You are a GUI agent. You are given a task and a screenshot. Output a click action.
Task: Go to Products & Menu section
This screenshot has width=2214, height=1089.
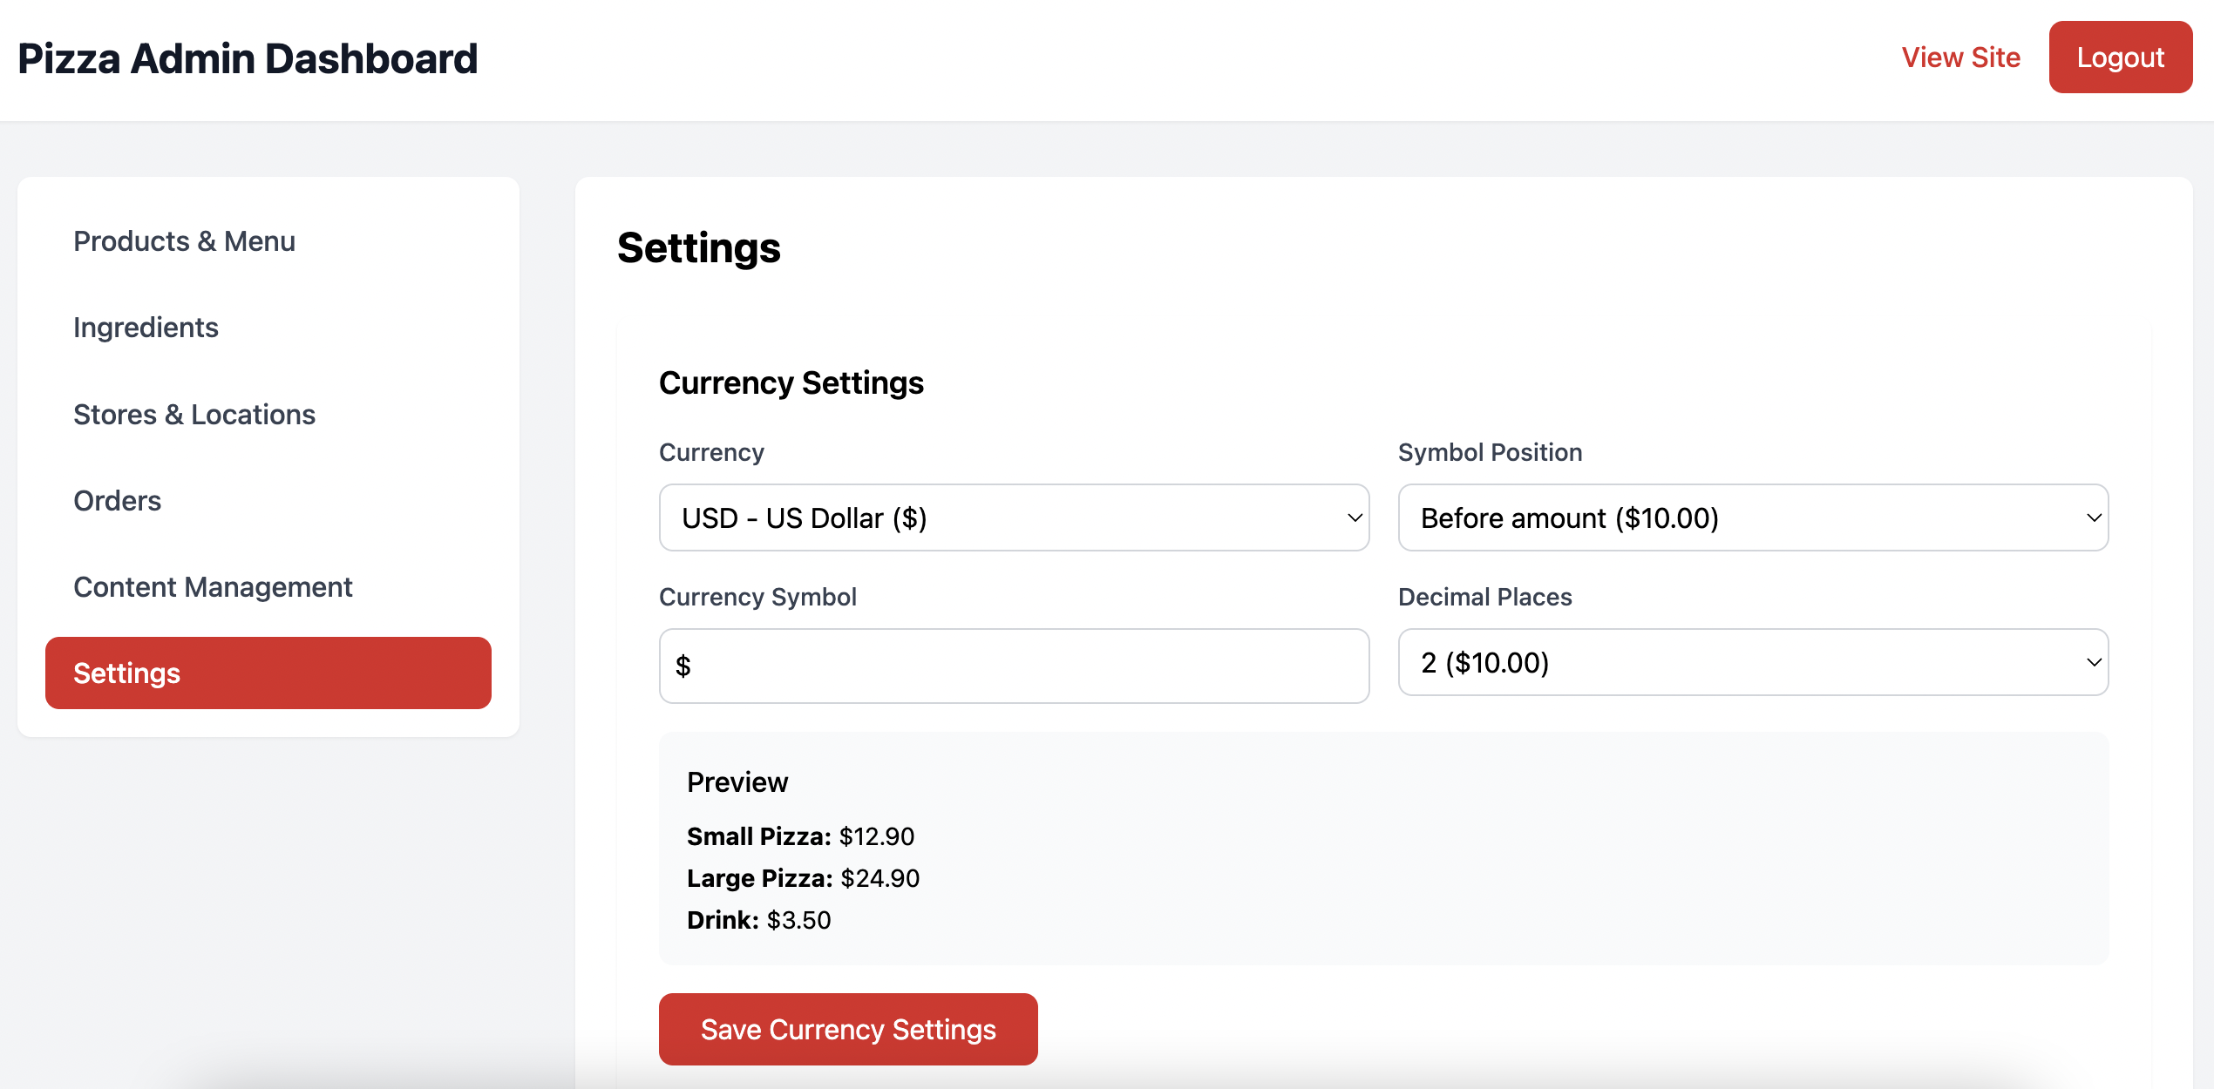coord(184,241)
